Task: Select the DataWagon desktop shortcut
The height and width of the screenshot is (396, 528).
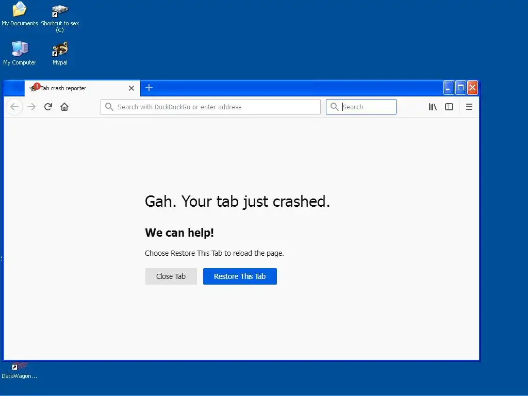Action: tap(19, 371)
